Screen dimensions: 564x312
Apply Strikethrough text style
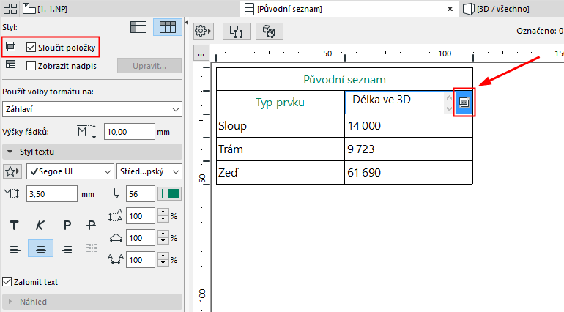pyautogui.click(x=92, y=226)
